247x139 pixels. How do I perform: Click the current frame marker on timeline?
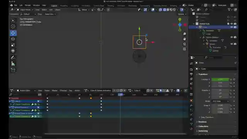120,95
